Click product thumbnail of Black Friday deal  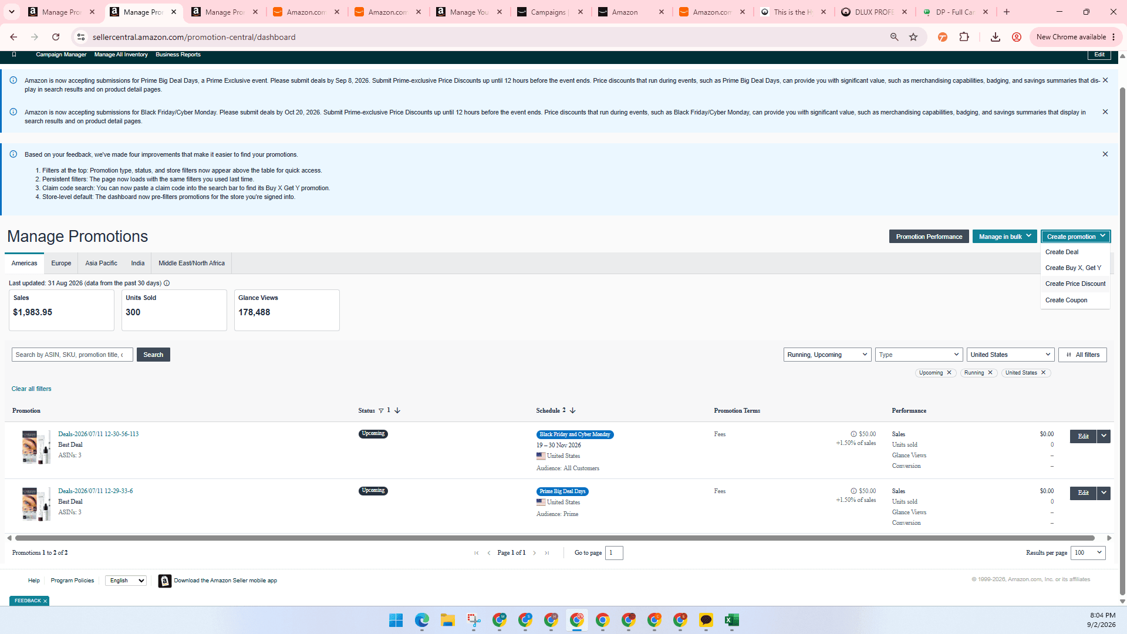click(36, 447)
